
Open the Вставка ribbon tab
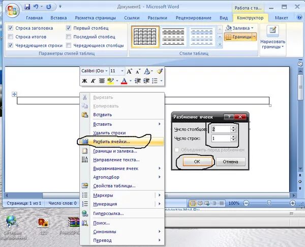pyautogui.click(x=58, y=18)
